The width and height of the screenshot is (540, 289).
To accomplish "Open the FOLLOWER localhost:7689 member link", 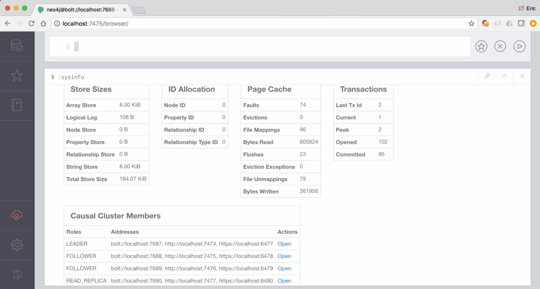I will click(x=284, y=268).
